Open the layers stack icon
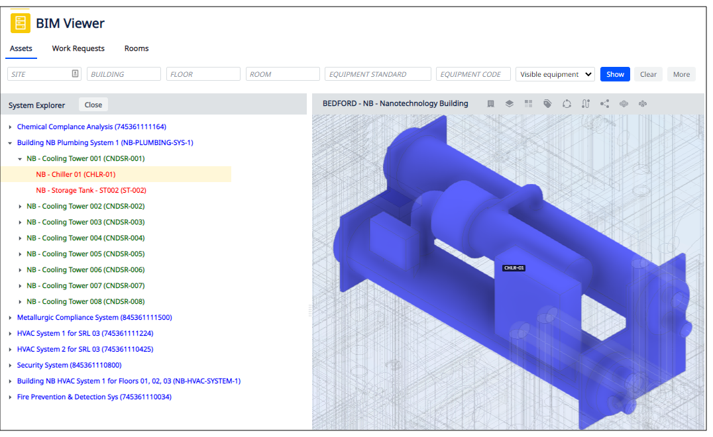This screenshot has height=437, width=713. coord(510,104)
